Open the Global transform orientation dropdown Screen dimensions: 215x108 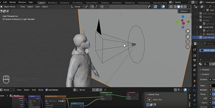coord(77,7)
